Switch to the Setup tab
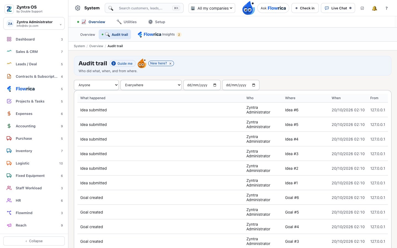Screen dimensions: 397x248 (x=156, y=22)
